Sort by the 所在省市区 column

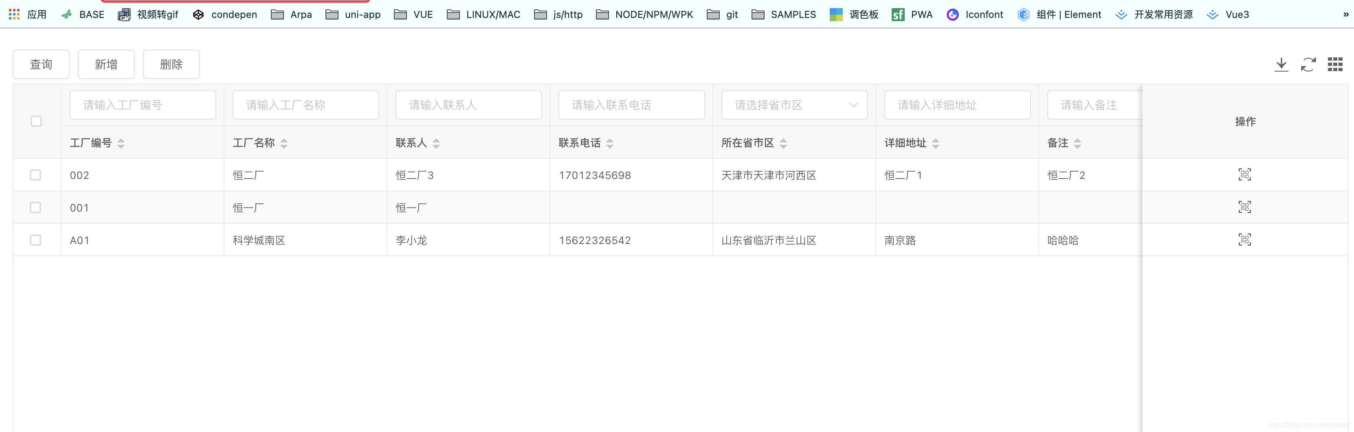783,143
